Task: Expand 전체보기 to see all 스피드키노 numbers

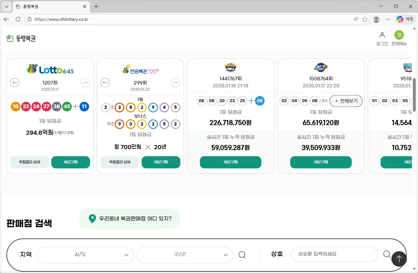Action: click(x=346, y=101)
